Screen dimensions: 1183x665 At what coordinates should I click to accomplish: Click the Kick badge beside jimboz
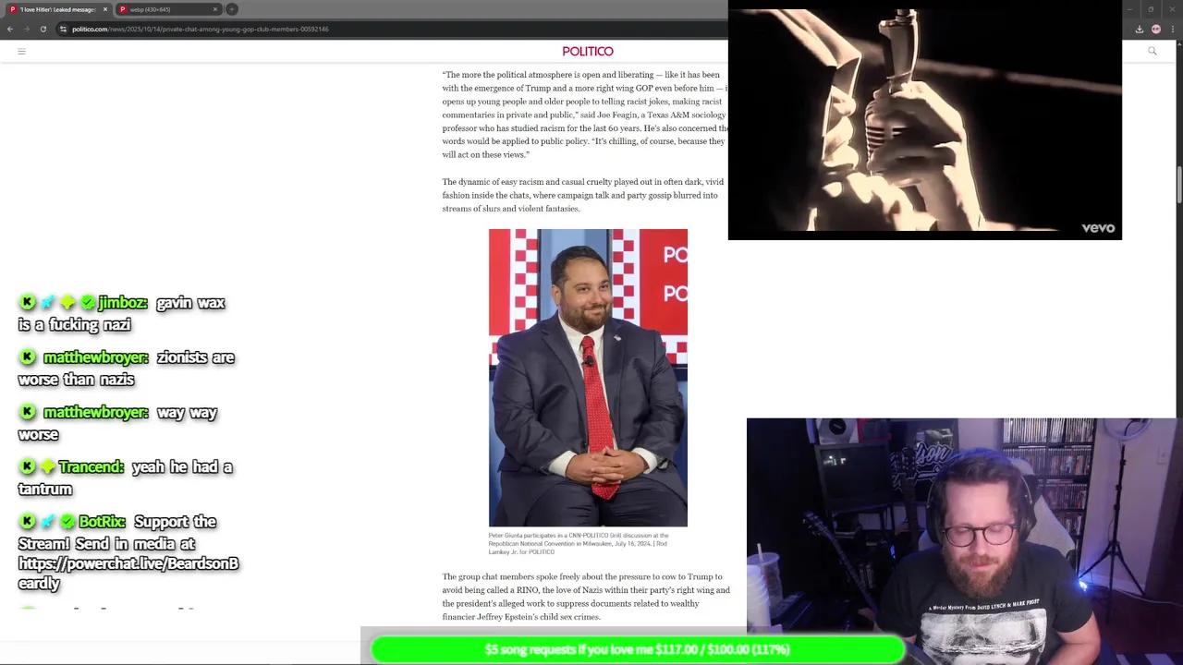click(28, 303)
